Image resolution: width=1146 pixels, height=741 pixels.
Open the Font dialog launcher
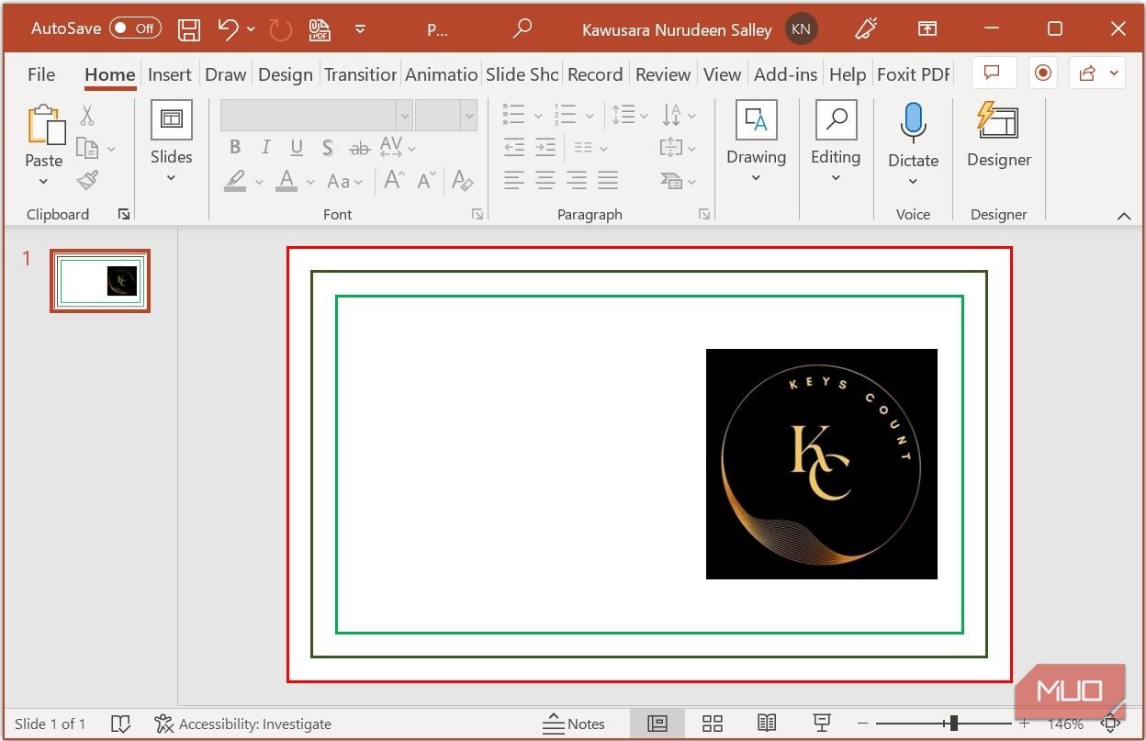click(477, 214)
